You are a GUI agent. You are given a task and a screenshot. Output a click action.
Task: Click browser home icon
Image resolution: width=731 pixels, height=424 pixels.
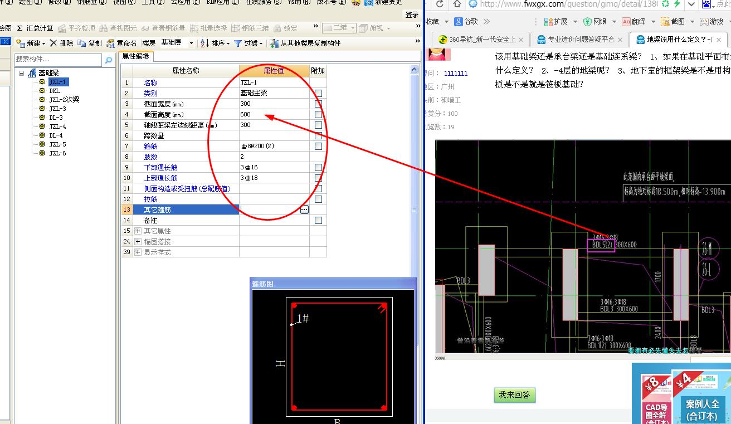[457, 4]
